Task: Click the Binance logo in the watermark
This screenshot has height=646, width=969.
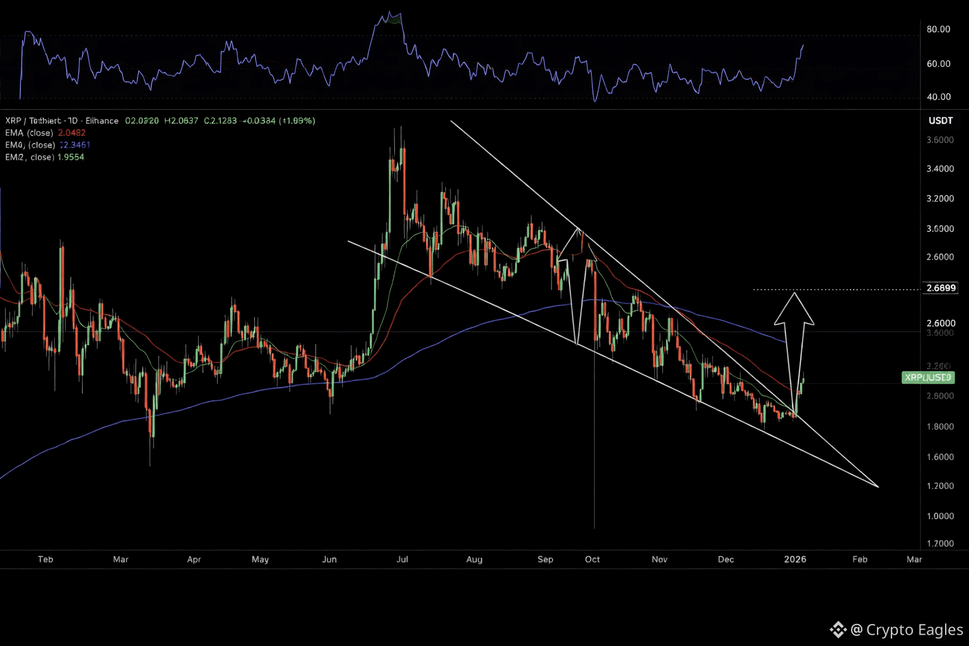Action: tap(838, 630)
